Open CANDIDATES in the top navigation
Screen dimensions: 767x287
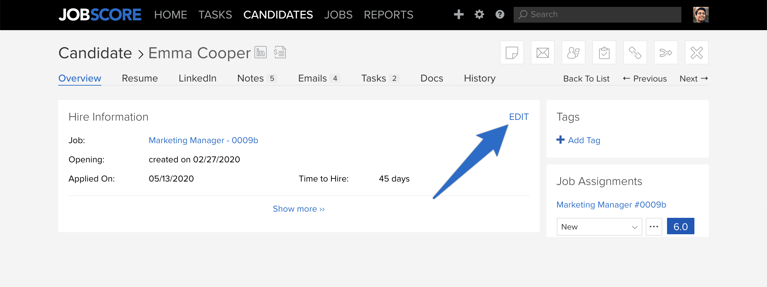[278, 15]
